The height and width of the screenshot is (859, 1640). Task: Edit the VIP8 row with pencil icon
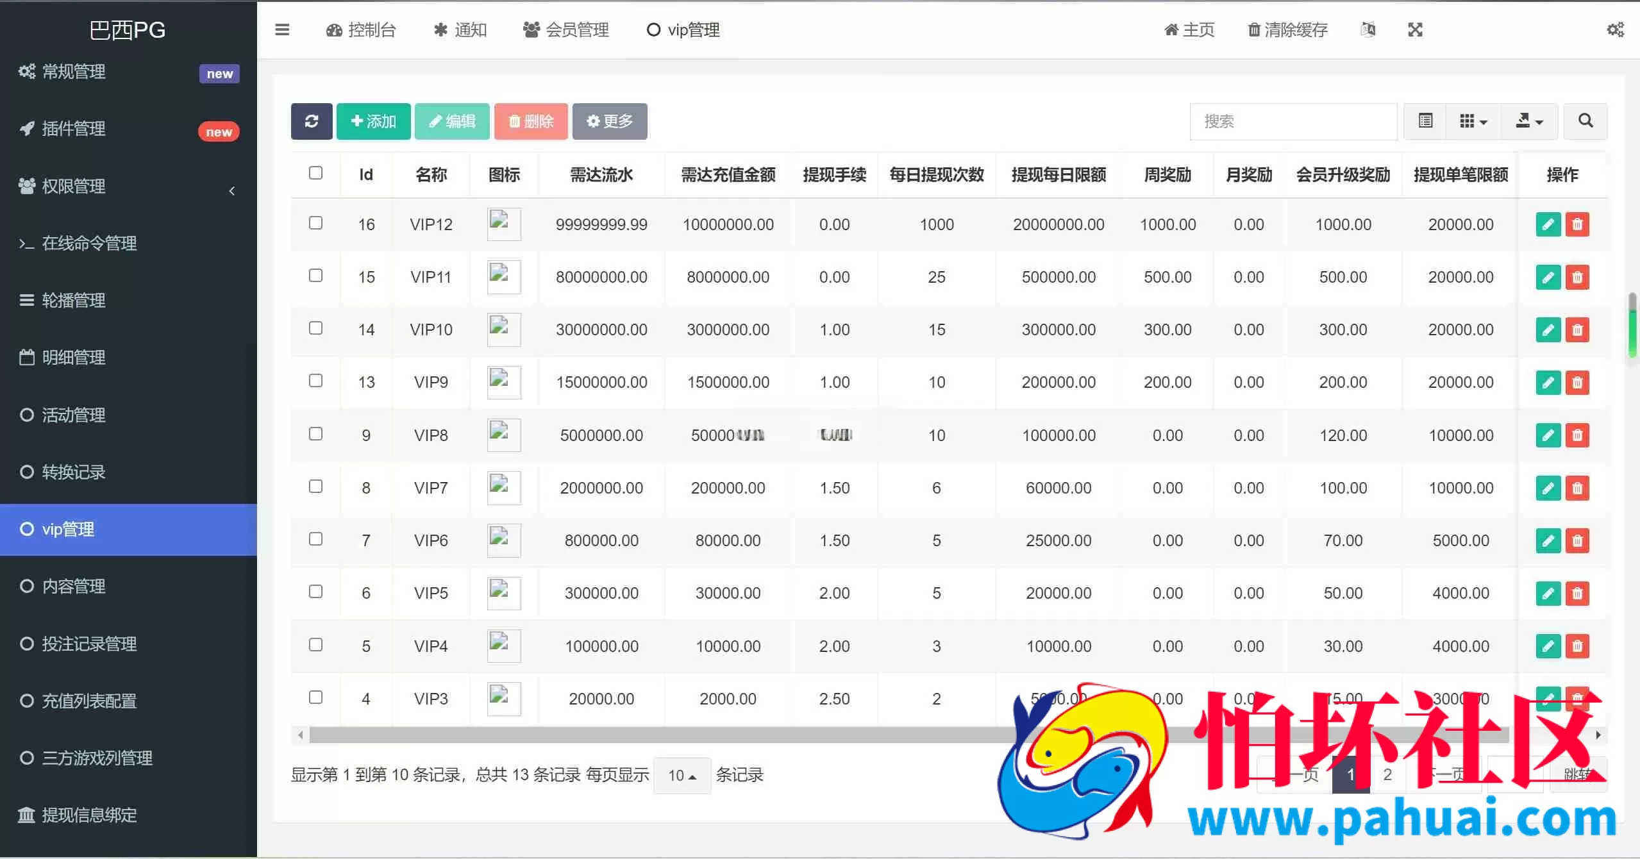[x=1548, y=435]
